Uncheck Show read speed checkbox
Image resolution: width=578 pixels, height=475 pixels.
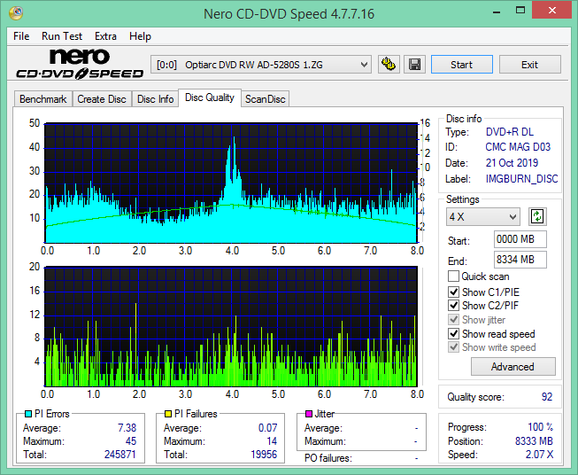pos(453,333)
